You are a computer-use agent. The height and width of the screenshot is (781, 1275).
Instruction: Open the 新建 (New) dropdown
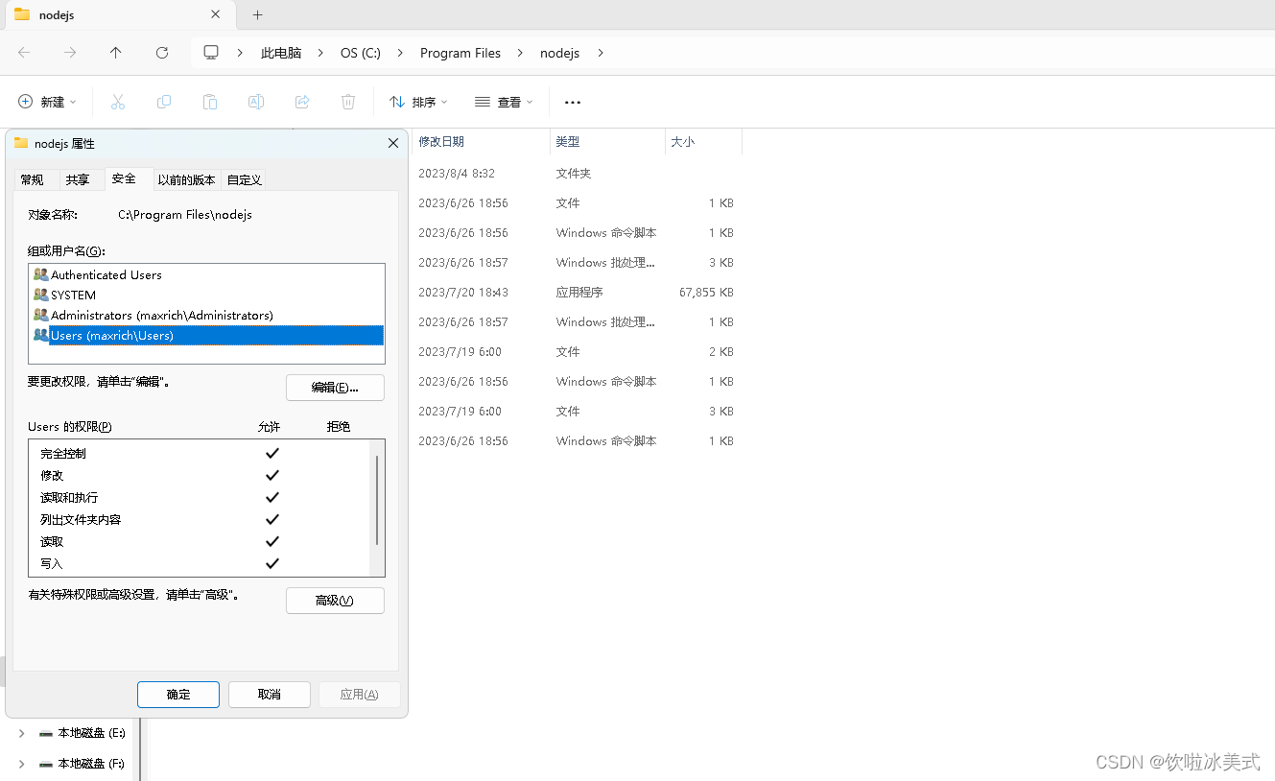click(x=47, y=102)
